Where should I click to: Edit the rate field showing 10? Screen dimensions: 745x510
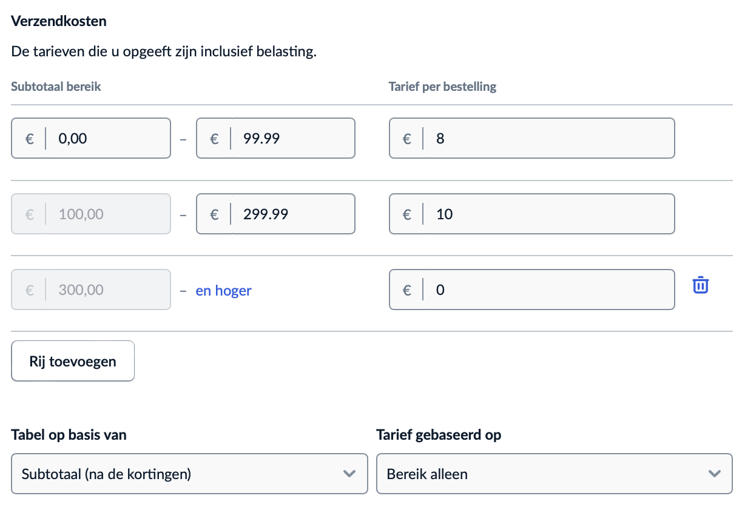[546, 214]
